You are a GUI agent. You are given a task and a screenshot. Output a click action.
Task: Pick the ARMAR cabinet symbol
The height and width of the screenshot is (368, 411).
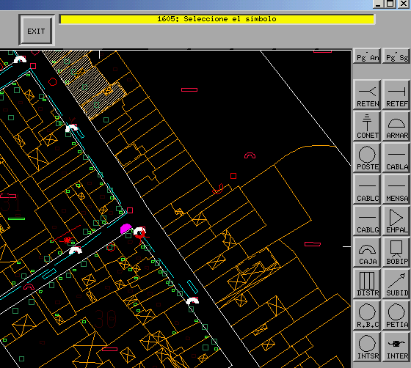396,126
